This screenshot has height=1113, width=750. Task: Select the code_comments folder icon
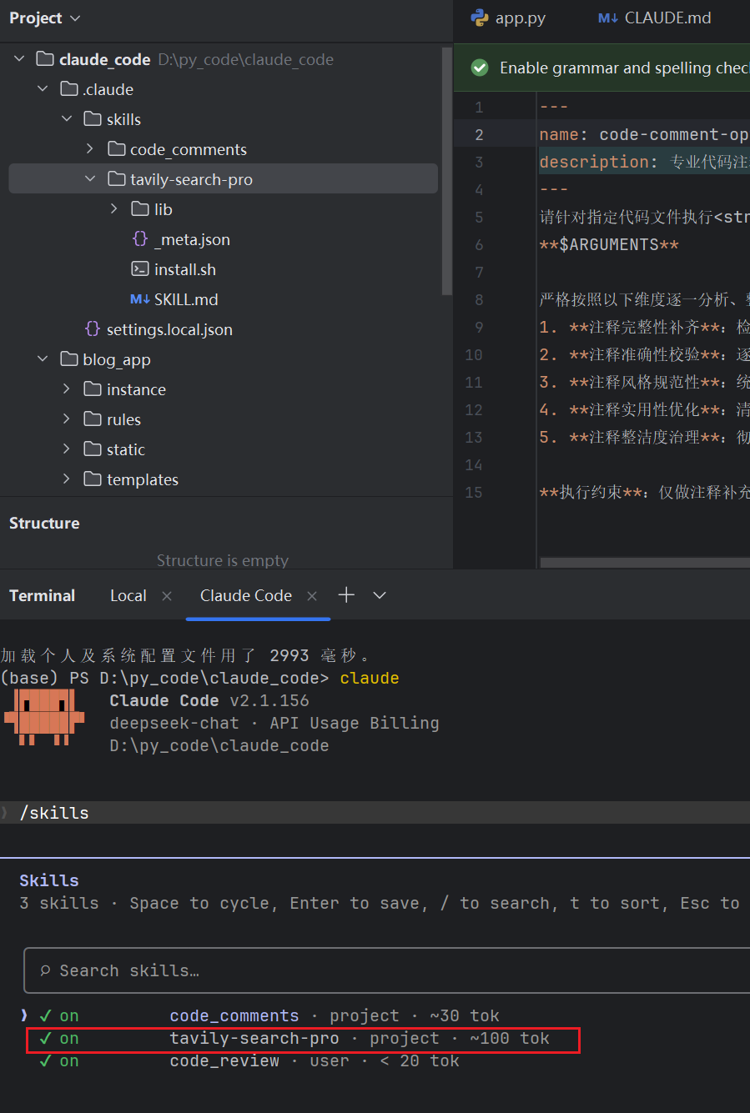click(x=117, y=149)
